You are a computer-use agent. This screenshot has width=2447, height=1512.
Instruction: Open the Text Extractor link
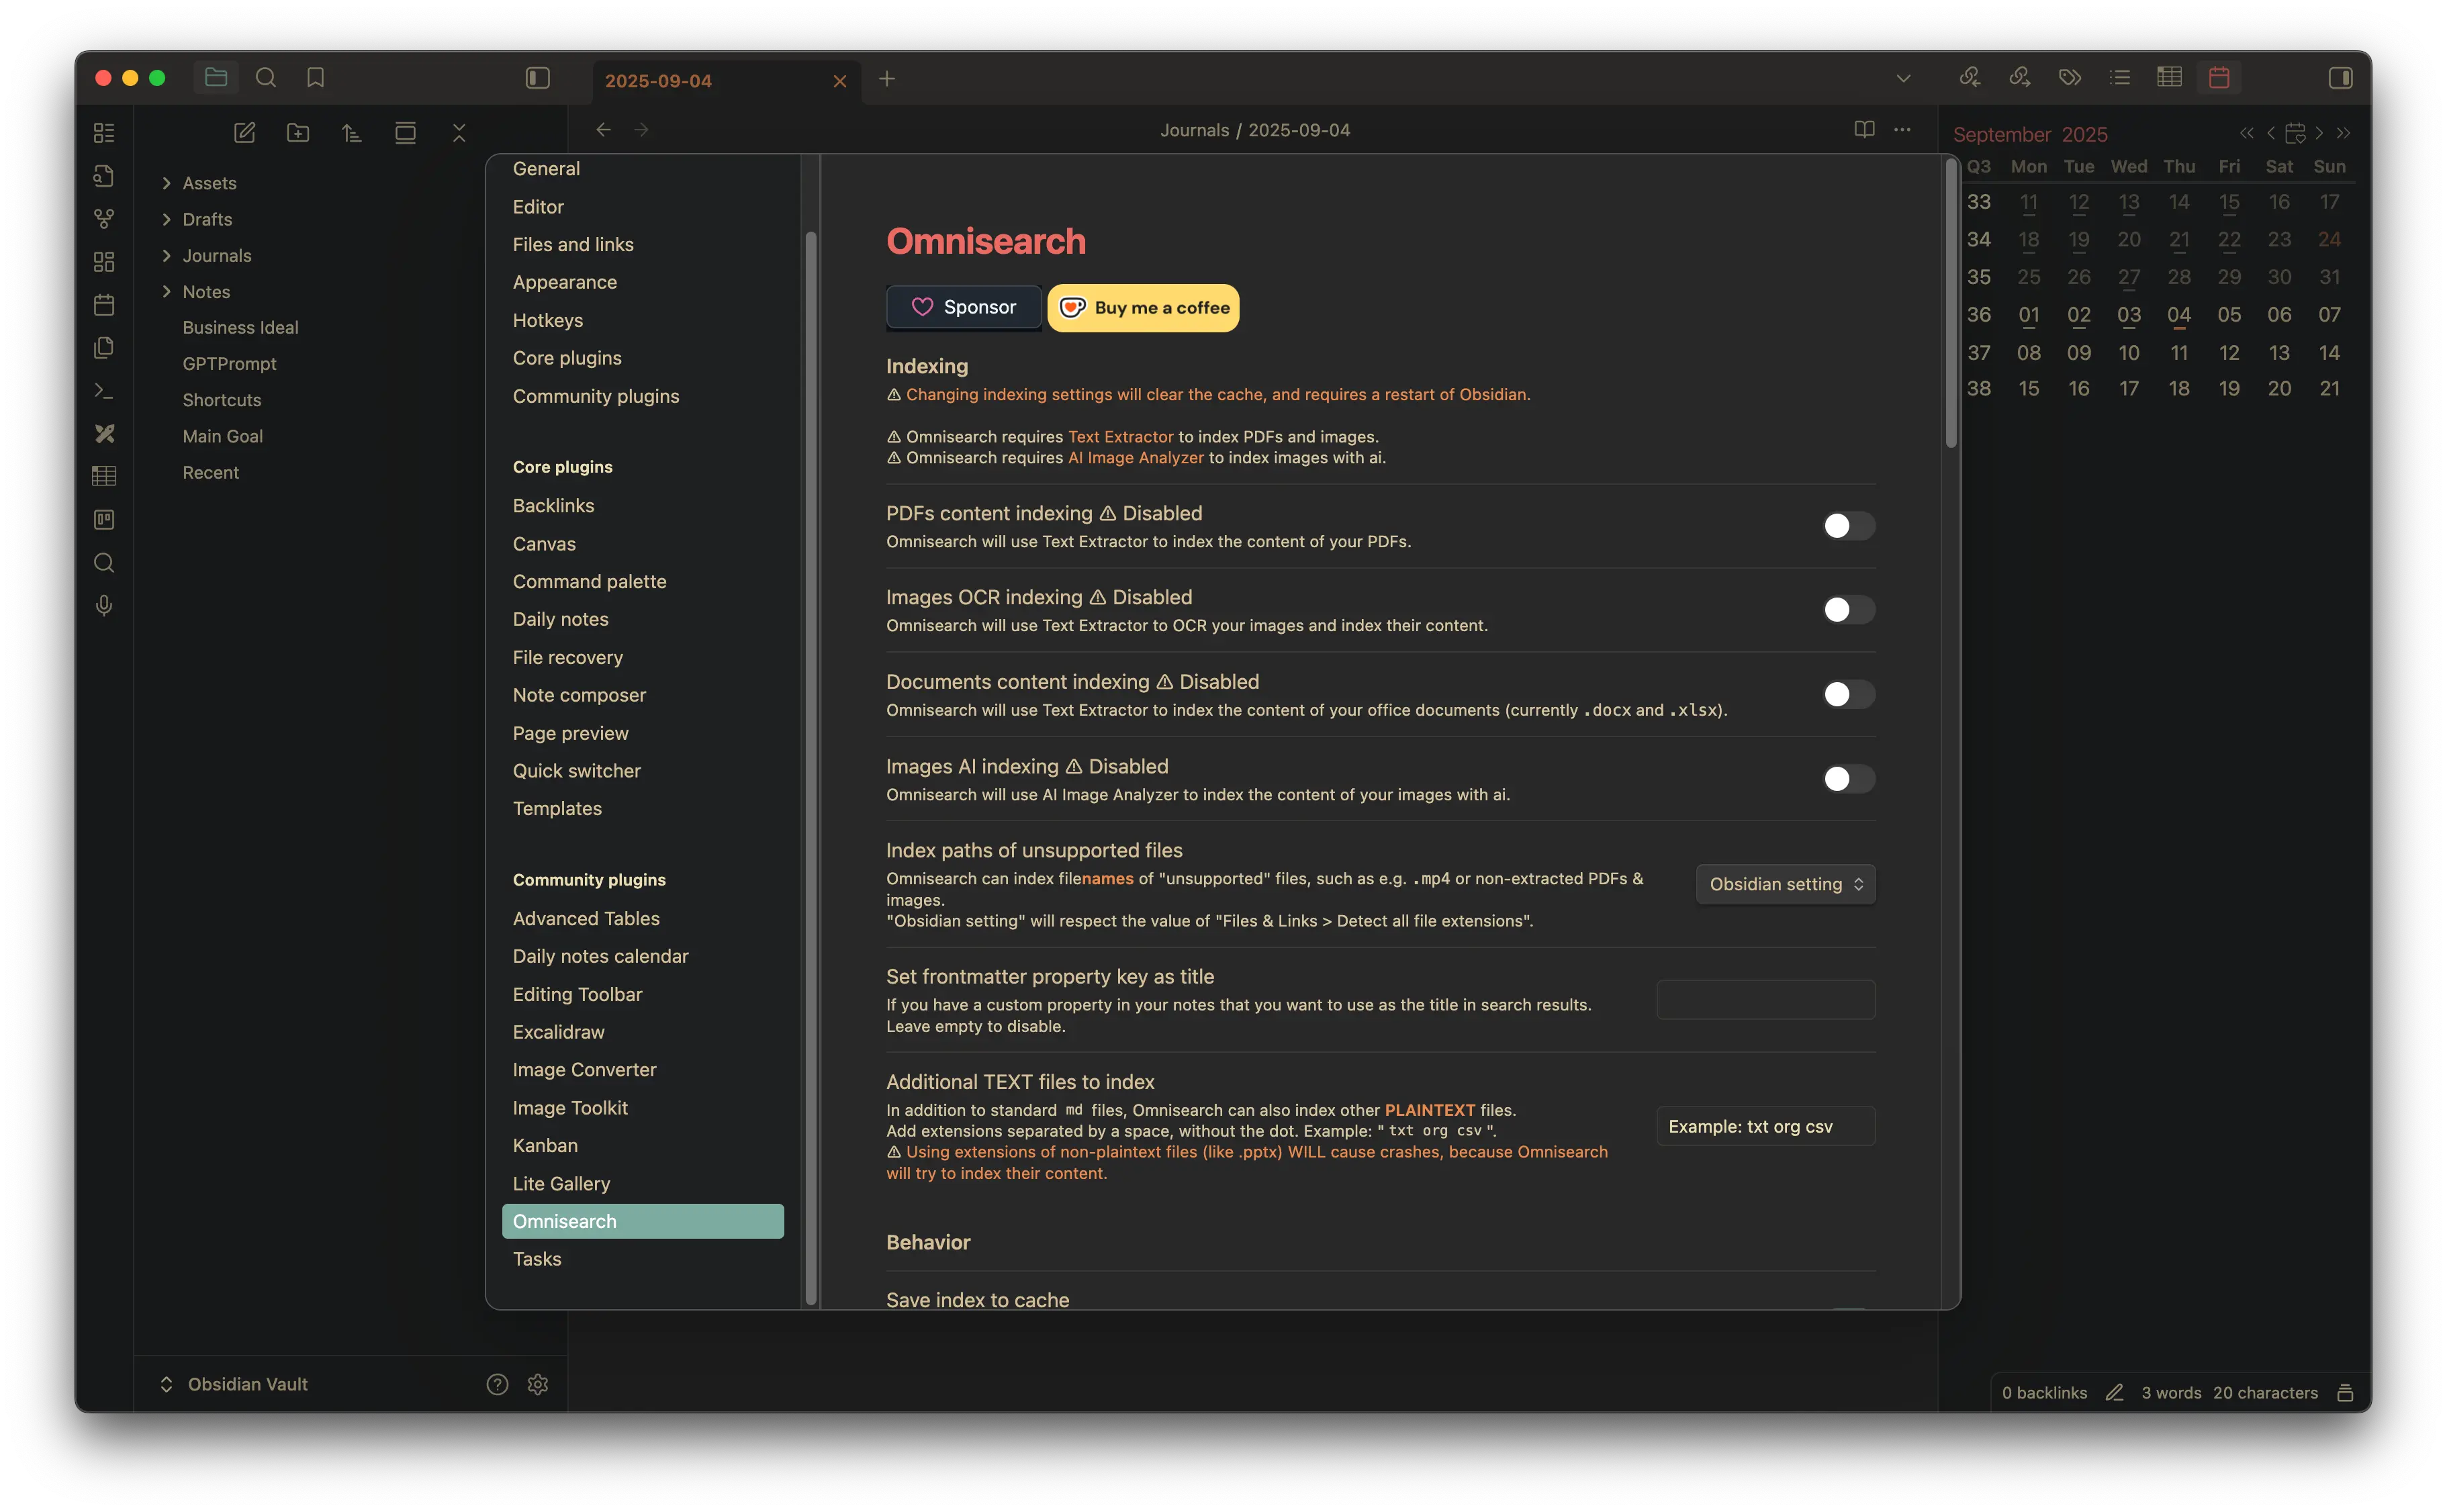pyautogui.click(x=1120, y=437)
